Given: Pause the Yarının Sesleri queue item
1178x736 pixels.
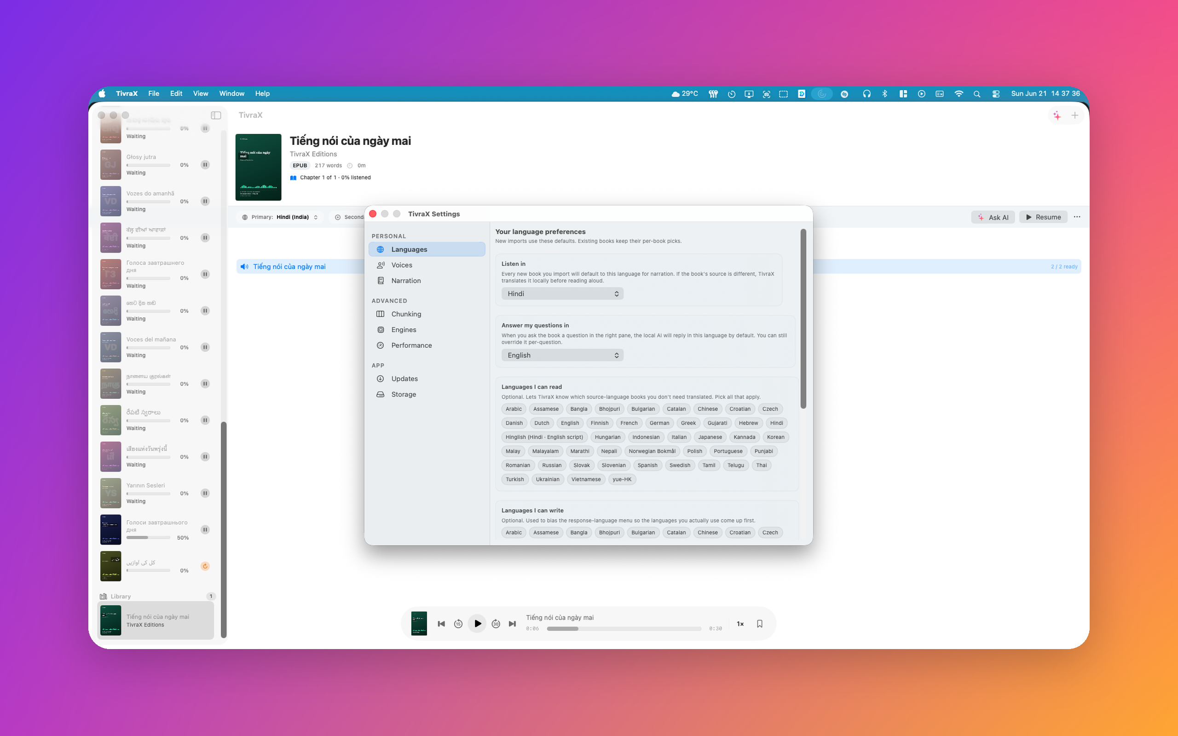Looking at the screenshot, I should pyautogui.click(x=205, y=494).
